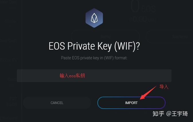Screen dimensions: 193x122
Task: Click the red arrow pointing at Import
Action: coord(148,92)
